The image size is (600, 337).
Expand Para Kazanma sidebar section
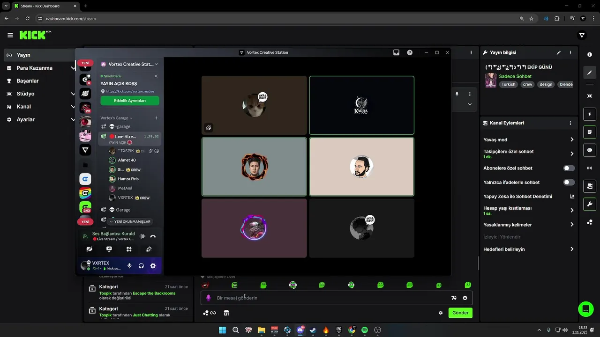(x=40, y=68)
